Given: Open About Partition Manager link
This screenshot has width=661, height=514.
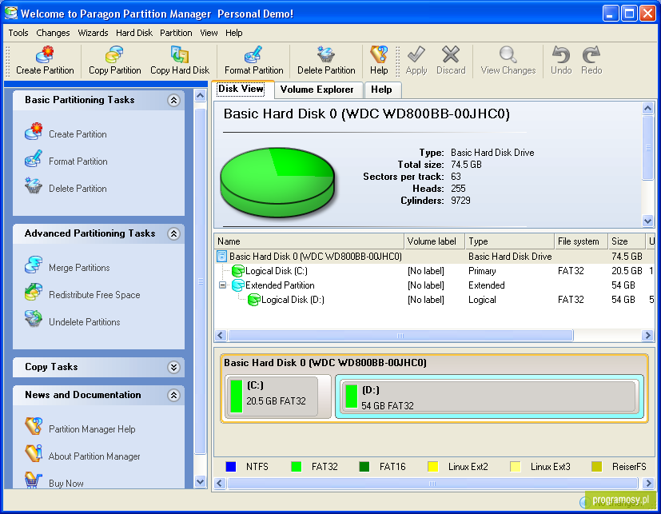Looking at the screenshot, I should coord(94,456).
